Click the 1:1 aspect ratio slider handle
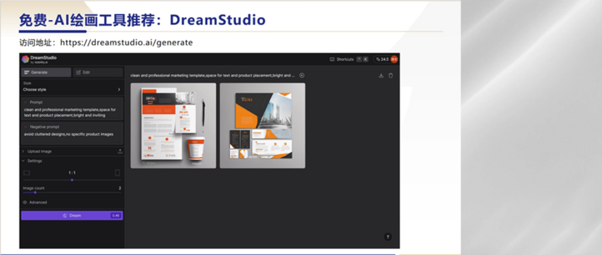 point(72,180)
